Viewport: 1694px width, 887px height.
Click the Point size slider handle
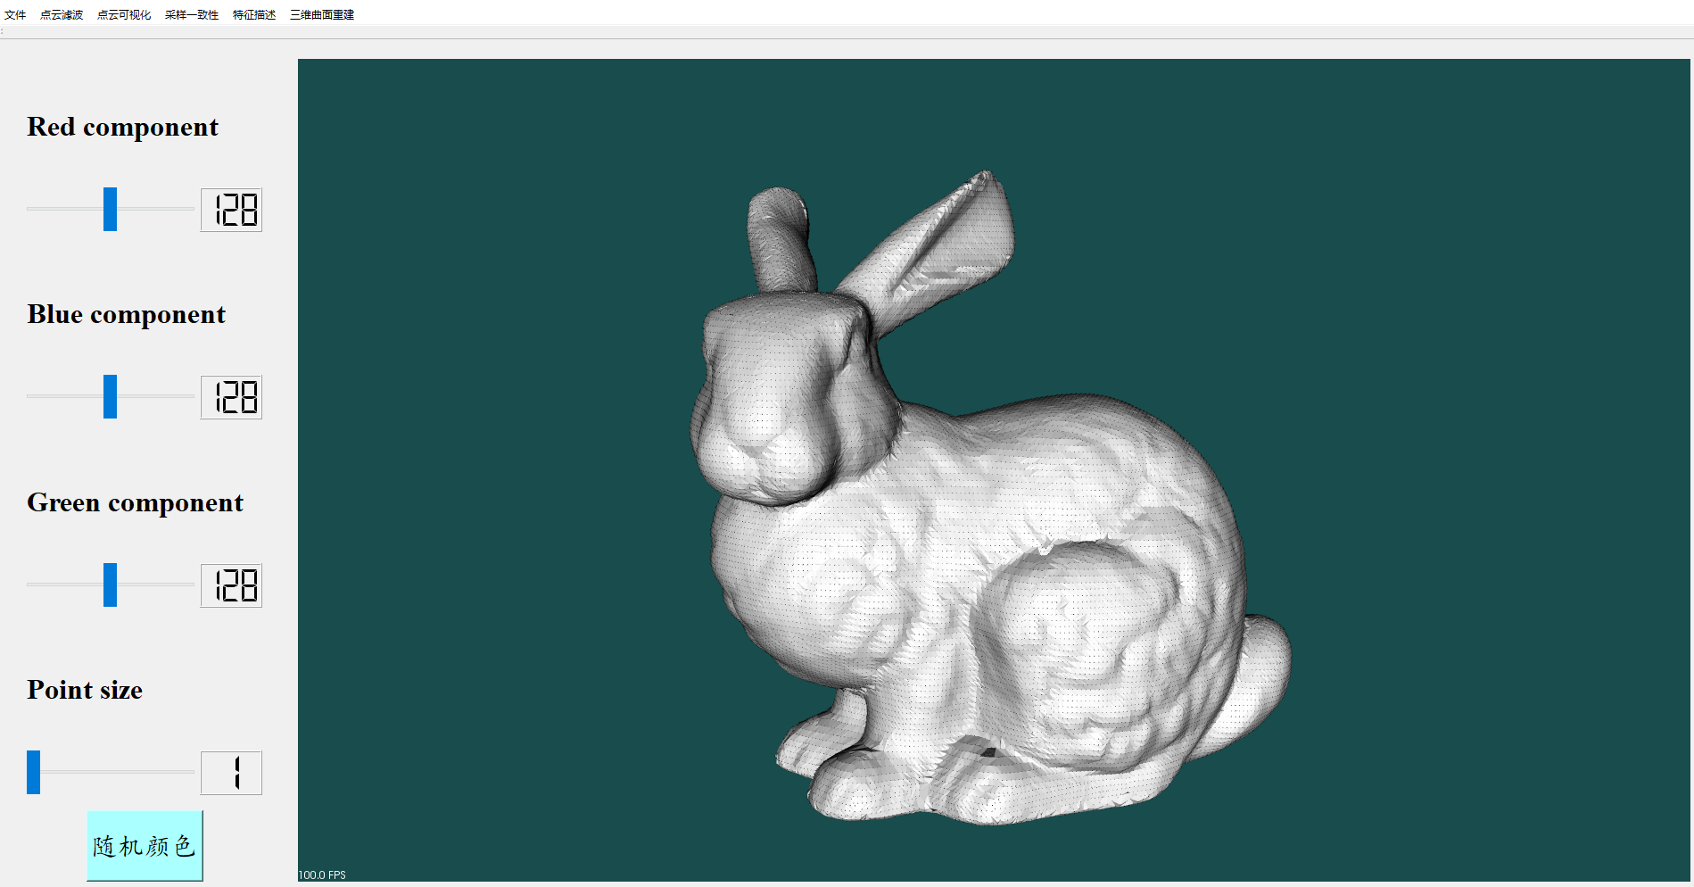coord(33,772)
